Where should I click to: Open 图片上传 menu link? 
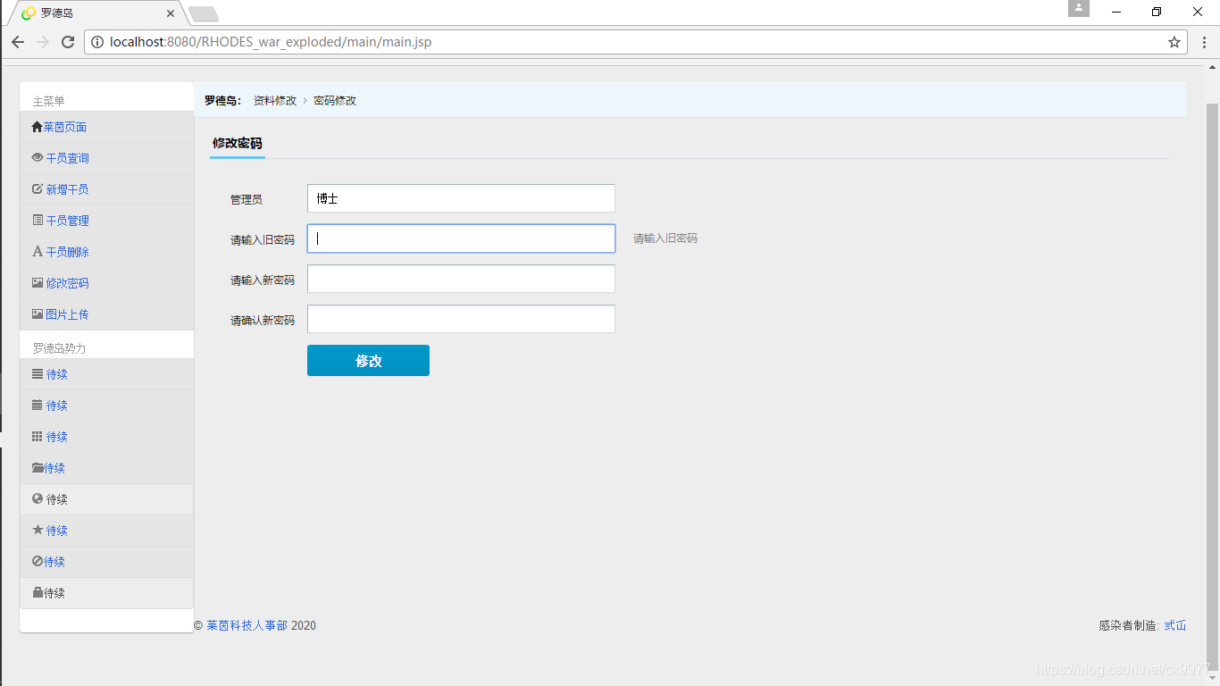click(68, 314)
